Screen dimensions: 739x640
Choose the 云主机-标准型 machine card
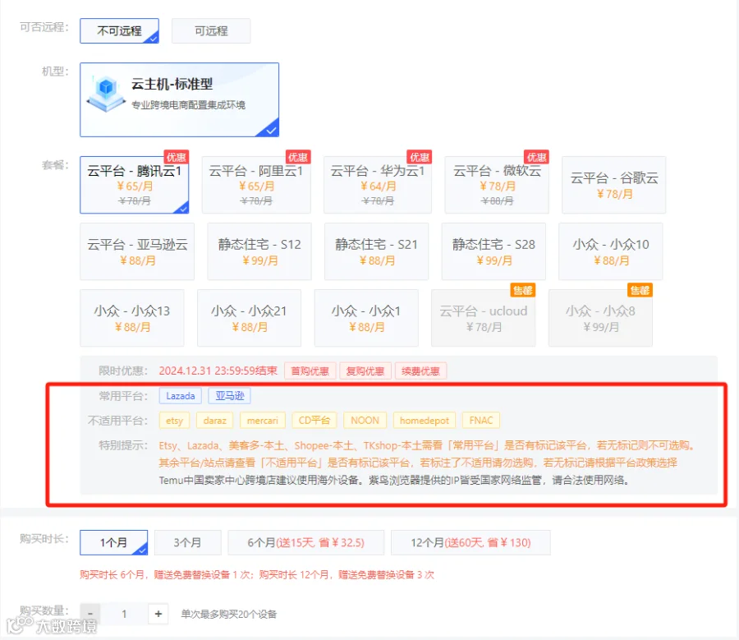click(179, 99)
